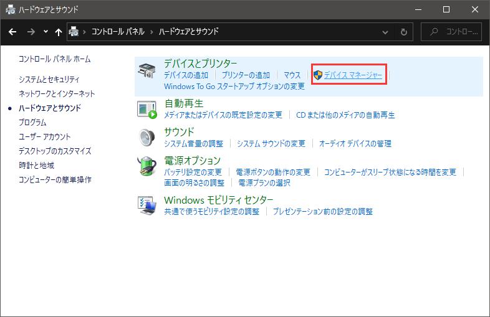Image resolution: width=490 pixels, height=317 pixels.
Task: Open コントロール パネル ホーム link
Action: click(x=55, y=59)
